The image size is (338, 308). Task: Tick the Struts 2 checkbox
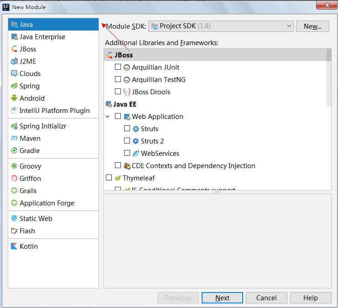[x=127, y=141]
